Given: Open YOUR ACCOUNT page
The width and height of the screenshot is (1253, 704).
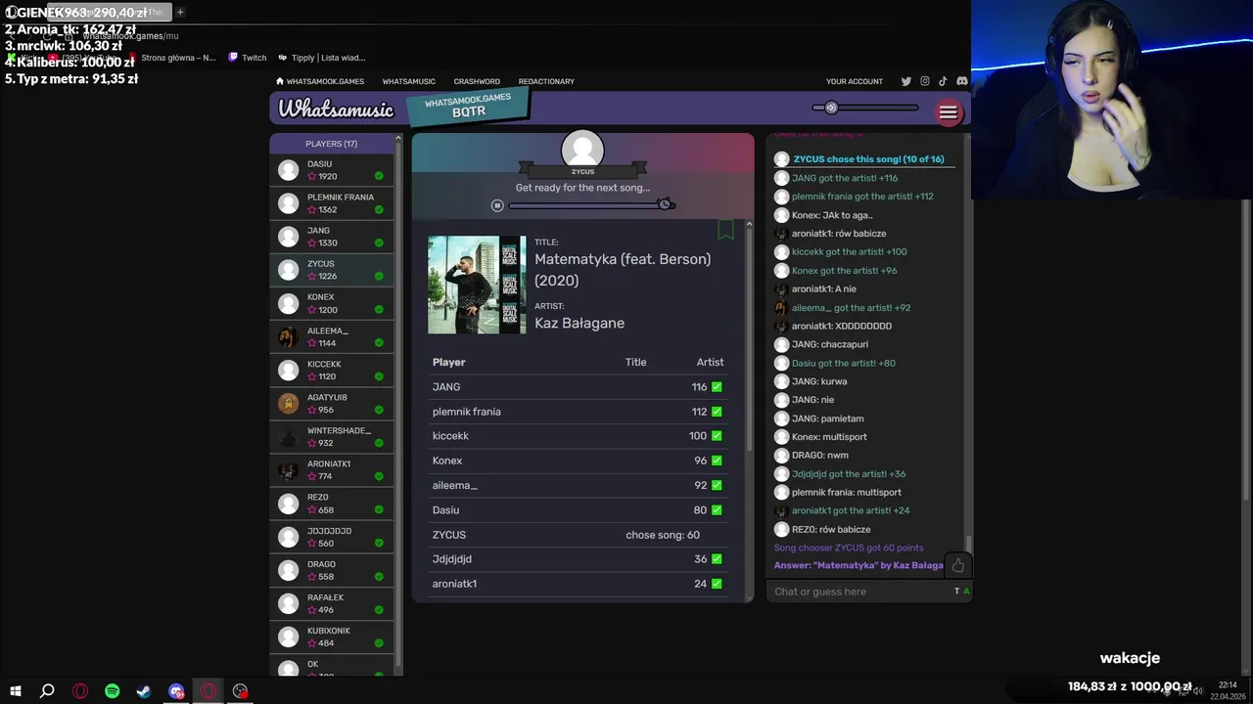Looking at the screenshot, I should pyautogui.click(x=855, y=81).
